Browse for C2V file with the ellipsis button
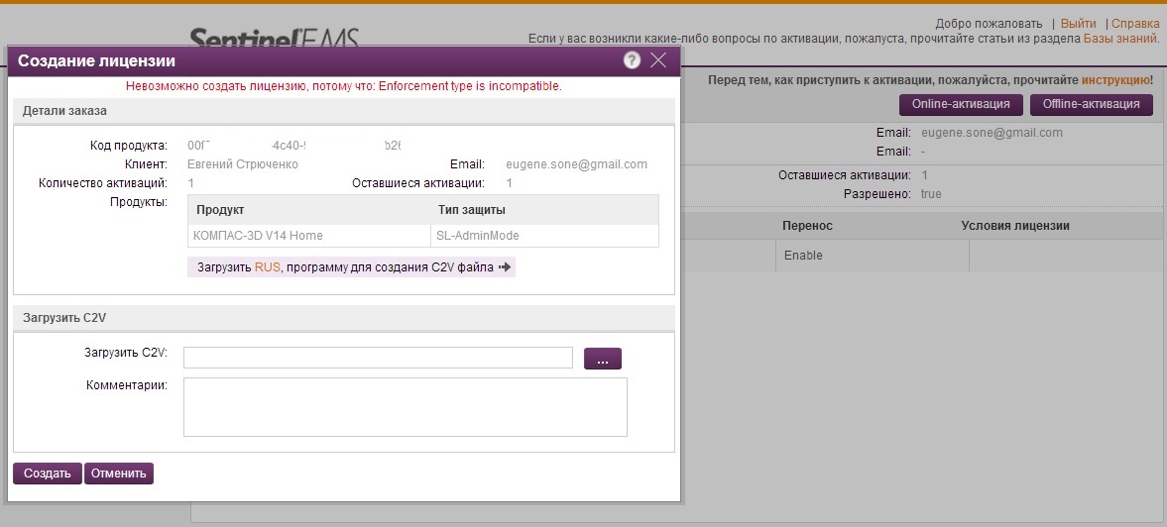 click(x=603, y=359)
